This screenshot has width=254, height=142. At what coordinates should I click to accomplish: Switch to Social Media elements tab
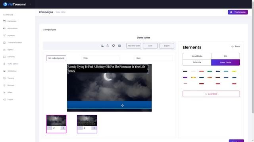click(197, 56)
